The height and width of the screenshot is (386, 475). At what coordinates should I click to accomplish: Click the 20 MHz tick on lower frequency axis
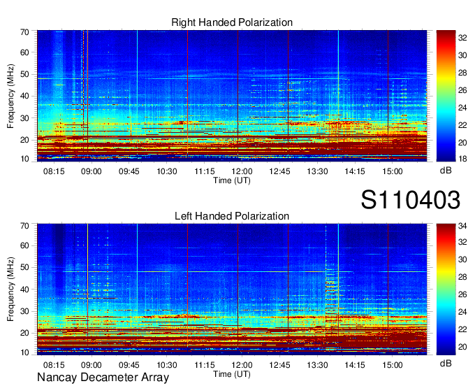click(24, 334)
